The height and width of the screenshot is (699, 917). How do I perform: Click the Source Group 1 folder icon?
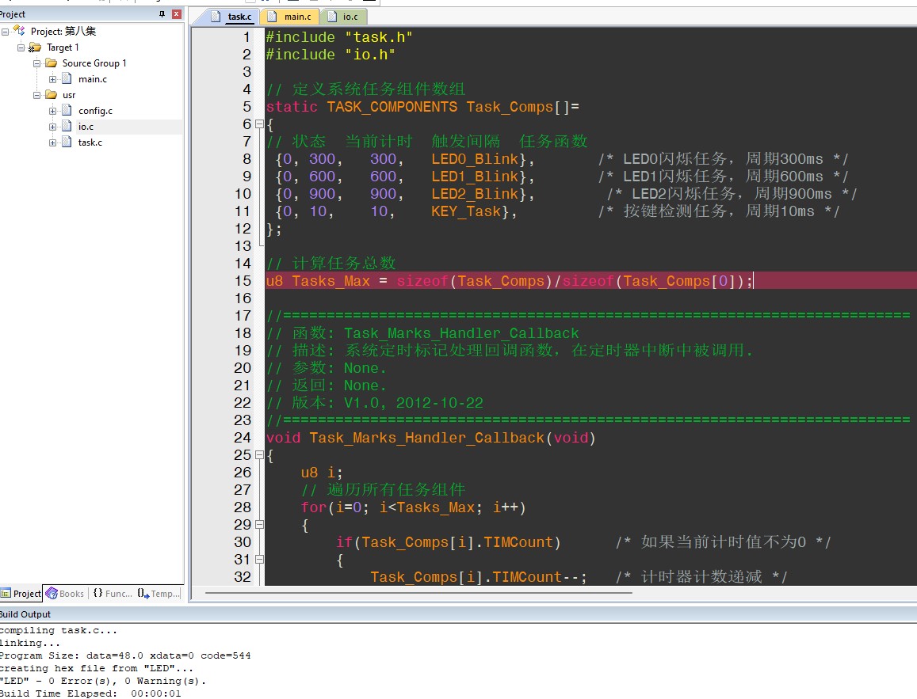tap(51, 63)
